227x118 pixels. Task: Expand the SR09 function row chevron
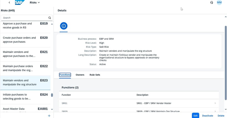(x=215, y=111)
